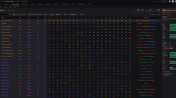Select the FRONT position filter toggle

click(34, 14)
